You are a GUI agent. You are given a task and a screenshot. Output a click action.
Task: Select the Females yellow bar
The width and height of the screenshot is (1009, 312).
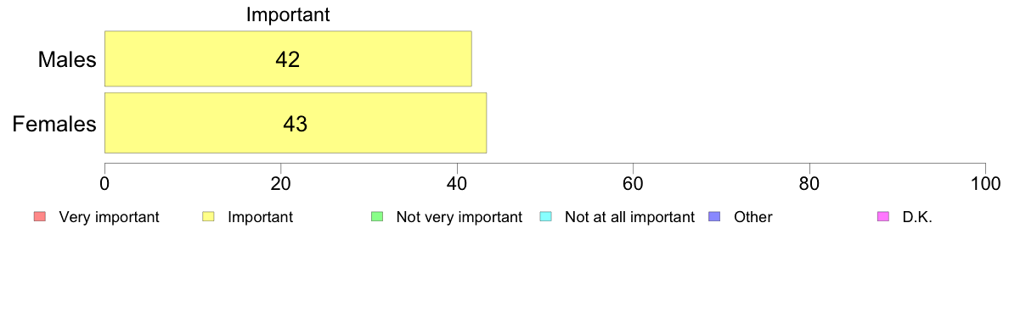[x=296, y=123]
